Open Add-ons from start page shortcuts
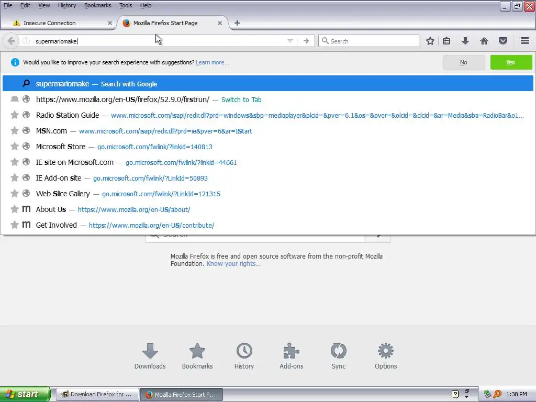This screenshot has width=536, height=402. (291, 356)
